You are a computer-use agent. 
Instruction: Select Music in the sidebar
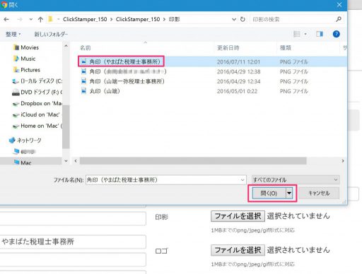[x=28, y=59]
